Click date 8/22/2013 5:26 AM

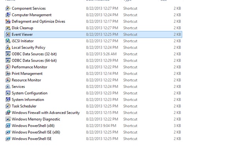[x=101, y=54]
